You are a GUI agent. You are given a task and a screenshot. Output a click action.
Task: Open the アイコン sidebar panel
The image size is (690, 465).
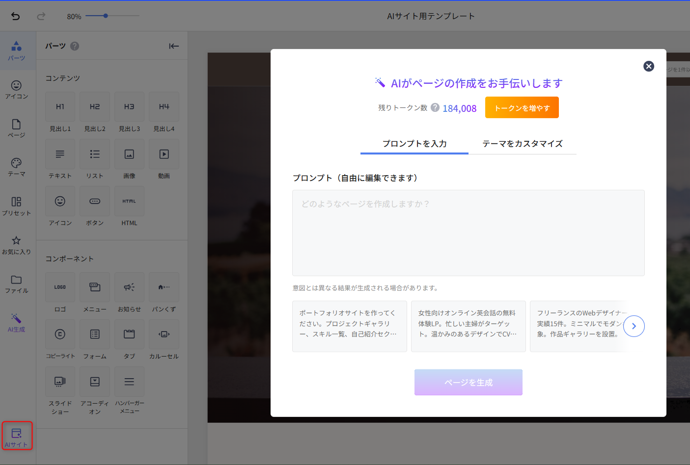pos(16,89)
